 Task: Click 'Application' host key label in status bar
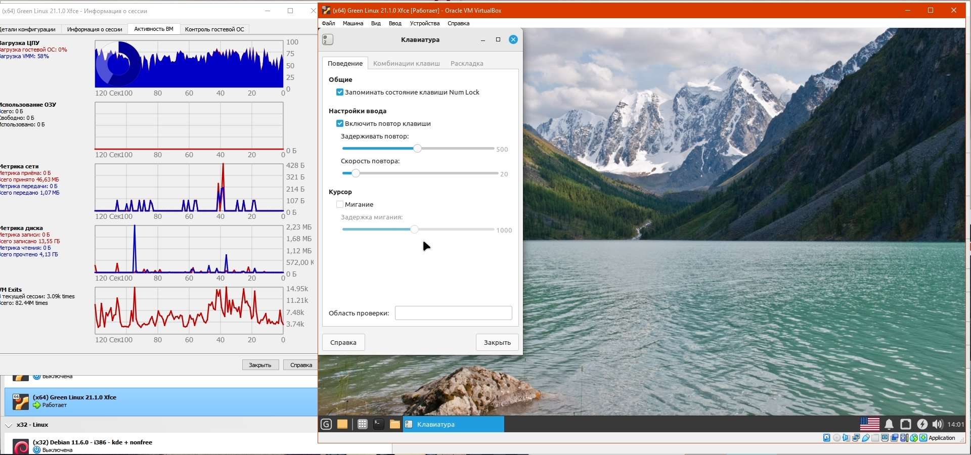[942, 438]
